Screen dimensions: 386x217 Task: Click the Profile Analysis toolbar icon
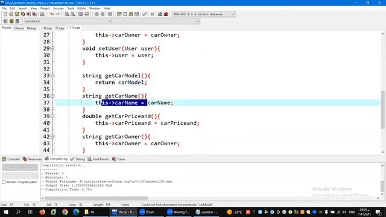(x=160, y=14)
